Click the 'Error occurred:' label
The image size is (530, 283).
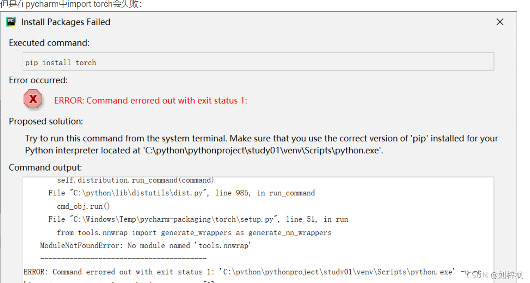coord(38,80)
